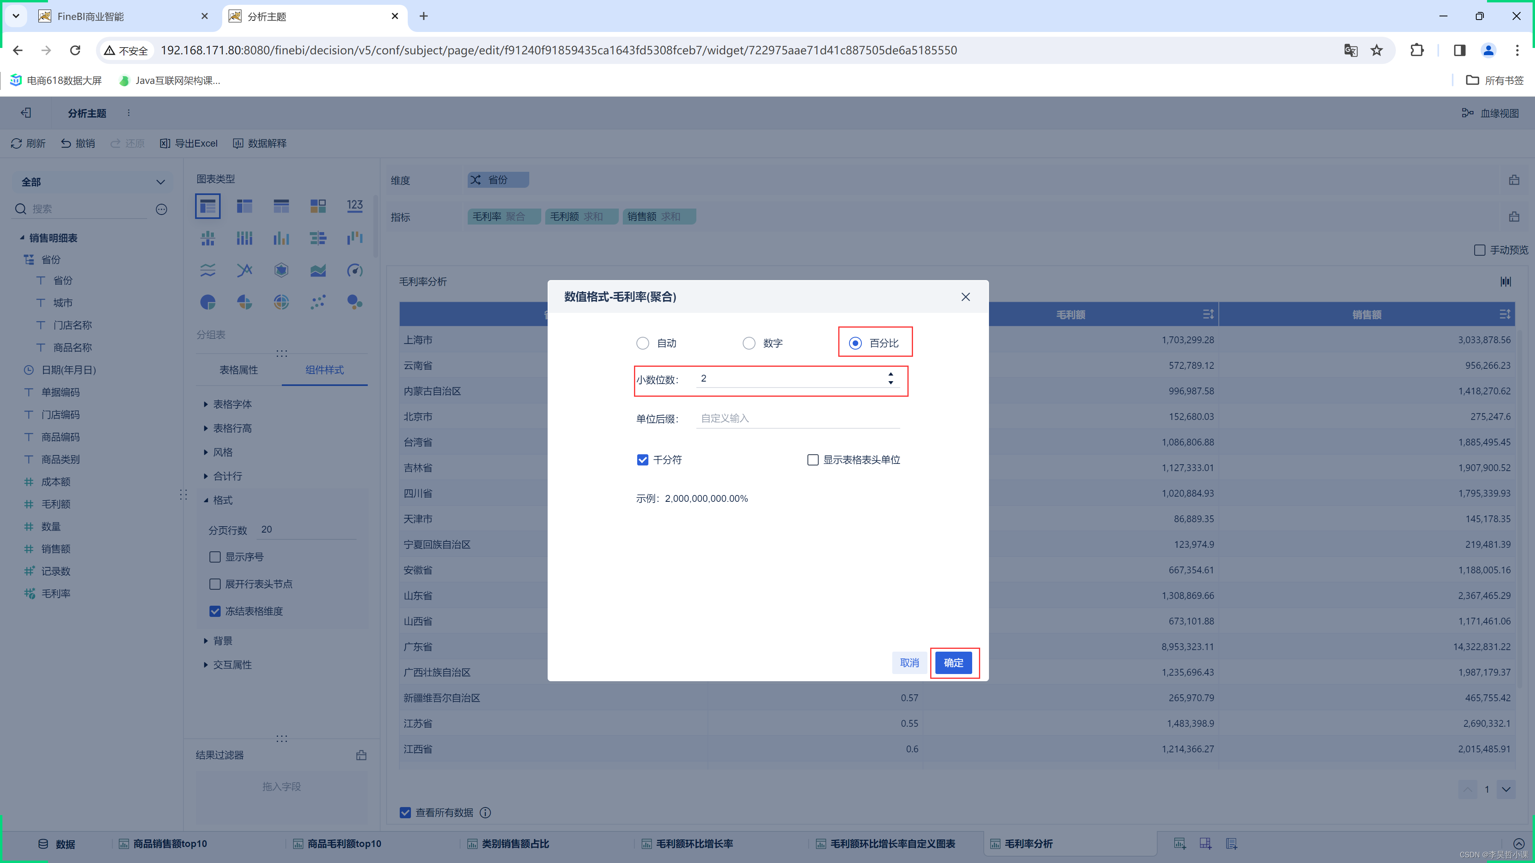Screen dimensions: 1535x863
Task: Open the 数据 bottom tab
Action: pyautogui.click(x=57, y=844)
